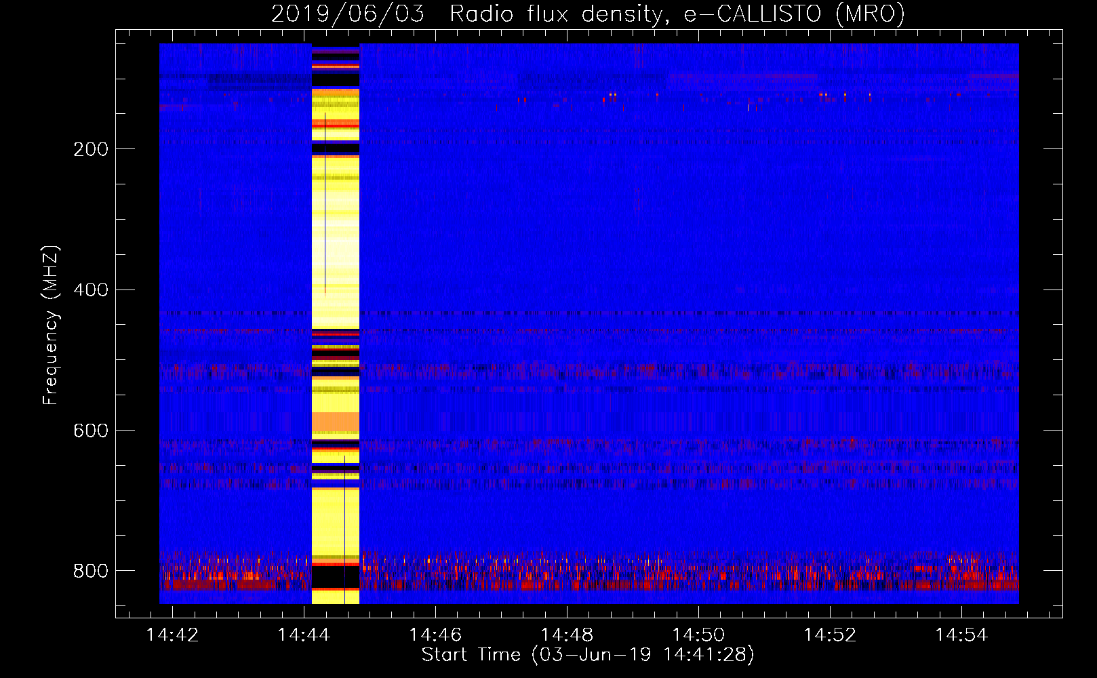Click the 200 frequency tick label
This screenshot has width=1097, height=678.
[x=91, y=149]
